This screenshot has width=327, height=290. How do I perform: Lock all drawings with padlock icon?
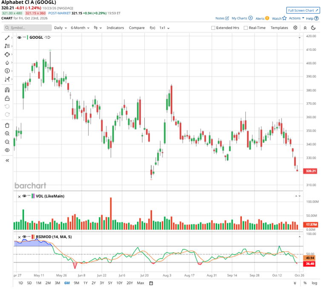[x=7, y=98]
